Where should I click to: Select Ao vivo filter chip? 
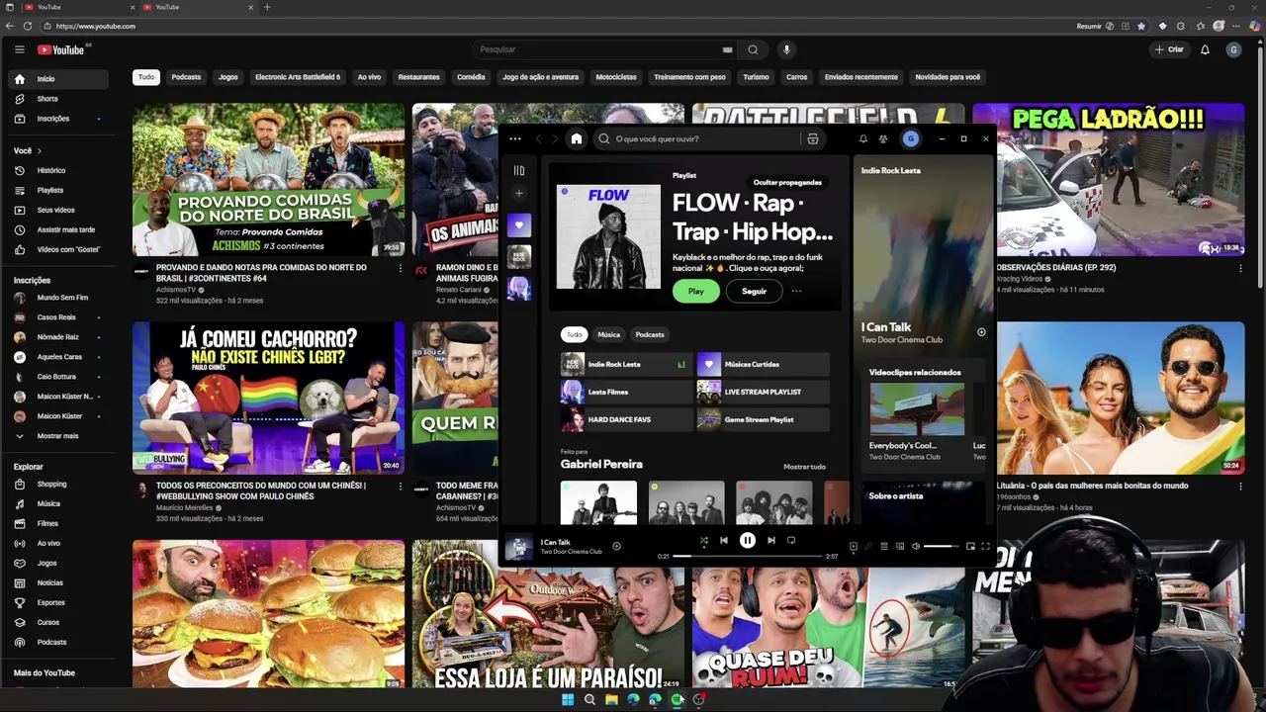[x=369, y=77]
